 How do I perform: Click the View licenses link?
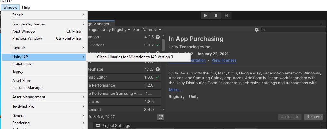(x=224, y=60)
